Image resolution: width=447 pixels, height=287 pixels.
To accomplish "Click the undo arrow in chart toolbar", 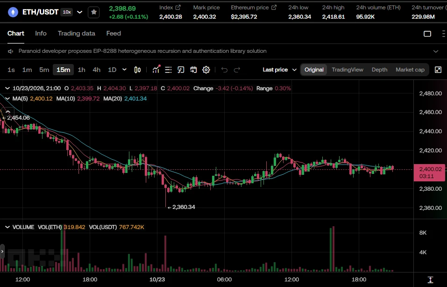I will 224,70.
